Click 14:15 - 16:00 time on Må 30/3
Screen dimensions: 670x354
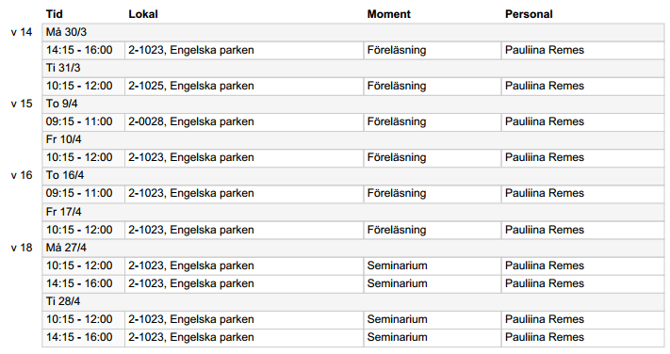click(79, 50)
